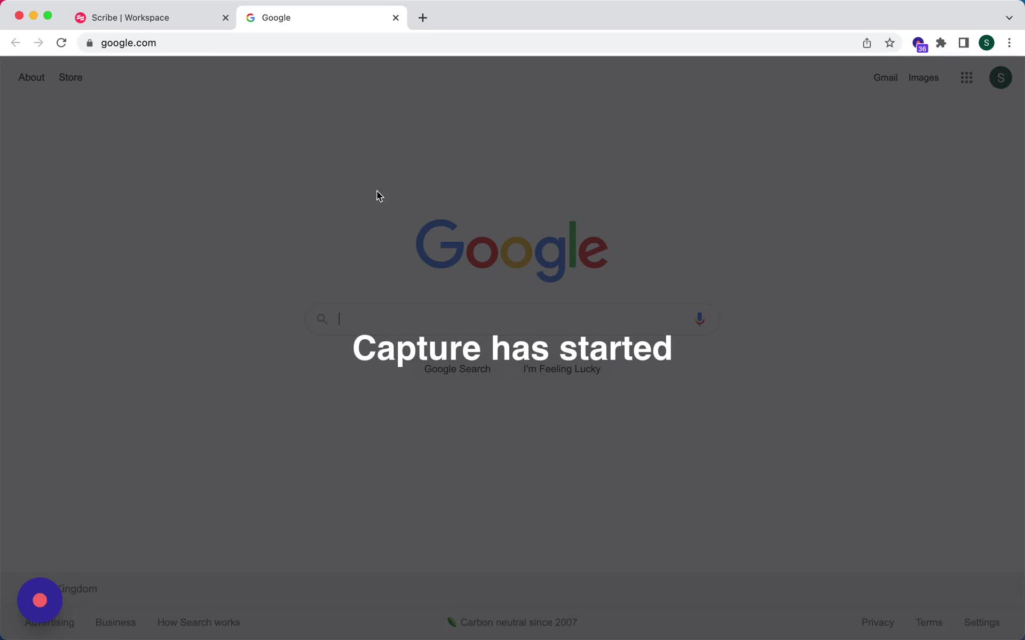
Task: Click the Google Images link
Action: [x=923, y=77]
